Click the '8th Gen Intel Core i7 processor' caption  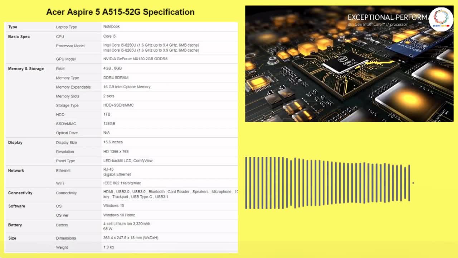378,24
